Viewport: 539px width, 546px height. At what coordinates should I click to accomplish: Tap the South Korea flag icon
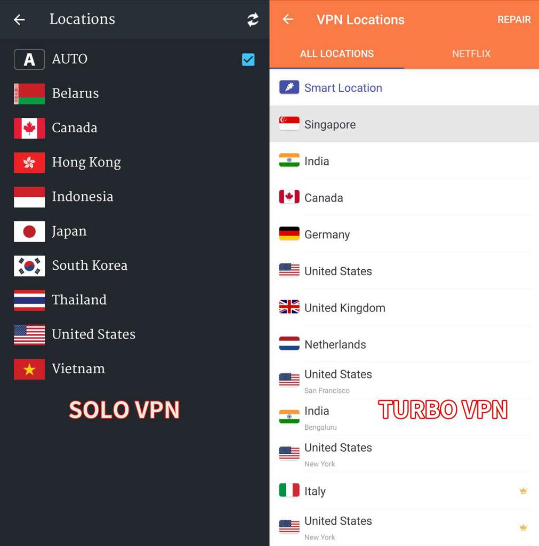29,266
